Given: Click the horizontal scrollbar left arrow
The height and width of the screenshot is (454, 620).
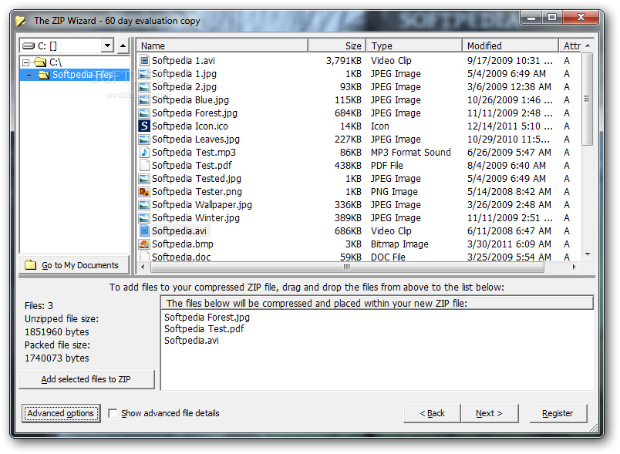Looking at the screenshot, I should pos(143,267).
